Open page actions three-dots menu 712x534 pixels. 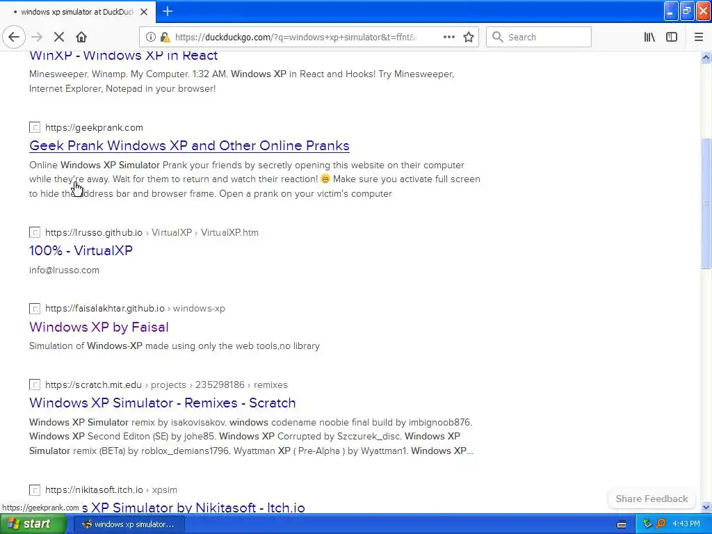coord(449,38)
